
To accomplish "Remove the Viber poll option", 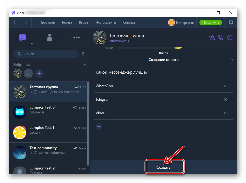I will [225, 113].
